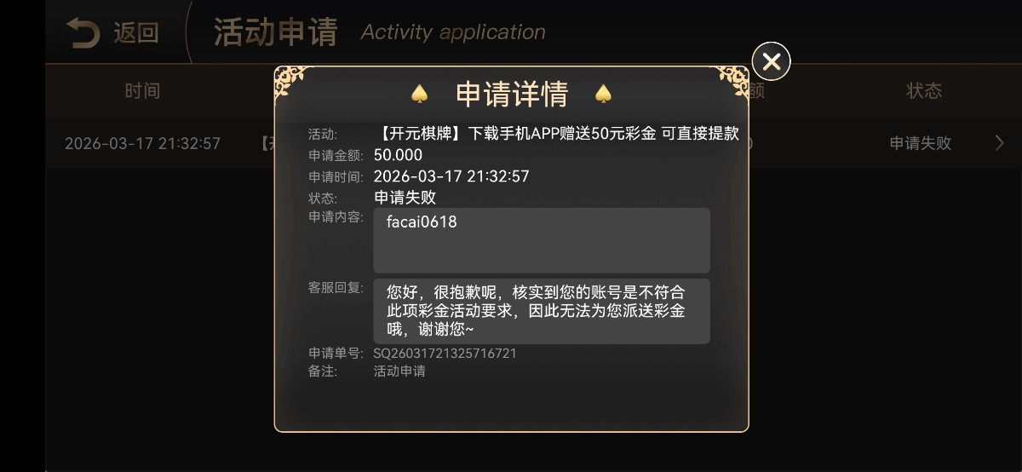Click the 申请金额 value 50.000

[398, 155]
